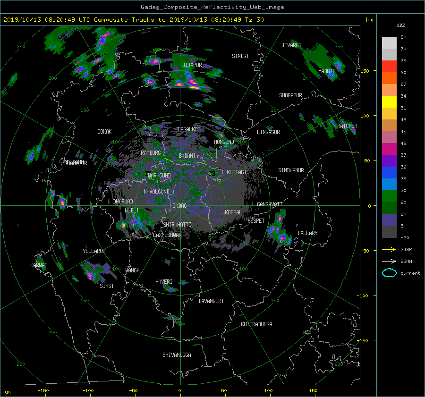Pick the lightest grey 70–80 dBZ swatch
Viewport: 425px width, 397px height.
(389, 43)
